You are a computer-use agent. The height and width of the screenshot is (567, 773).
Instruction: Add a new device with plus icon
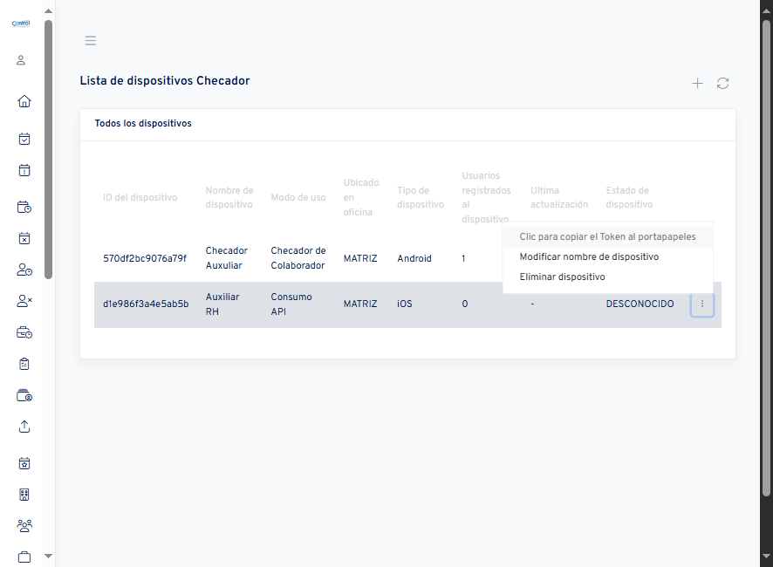[x=697, y=84]
